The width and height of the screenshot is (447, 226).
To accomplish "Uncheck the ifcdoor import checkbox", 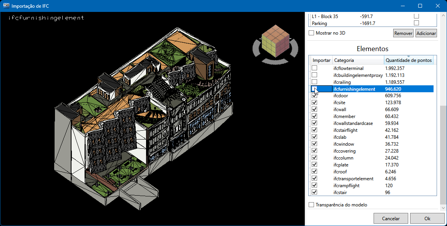I will [x=314, y=96].
